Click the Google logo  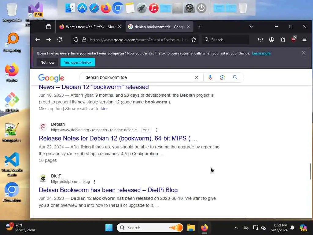tap(51, 78)
